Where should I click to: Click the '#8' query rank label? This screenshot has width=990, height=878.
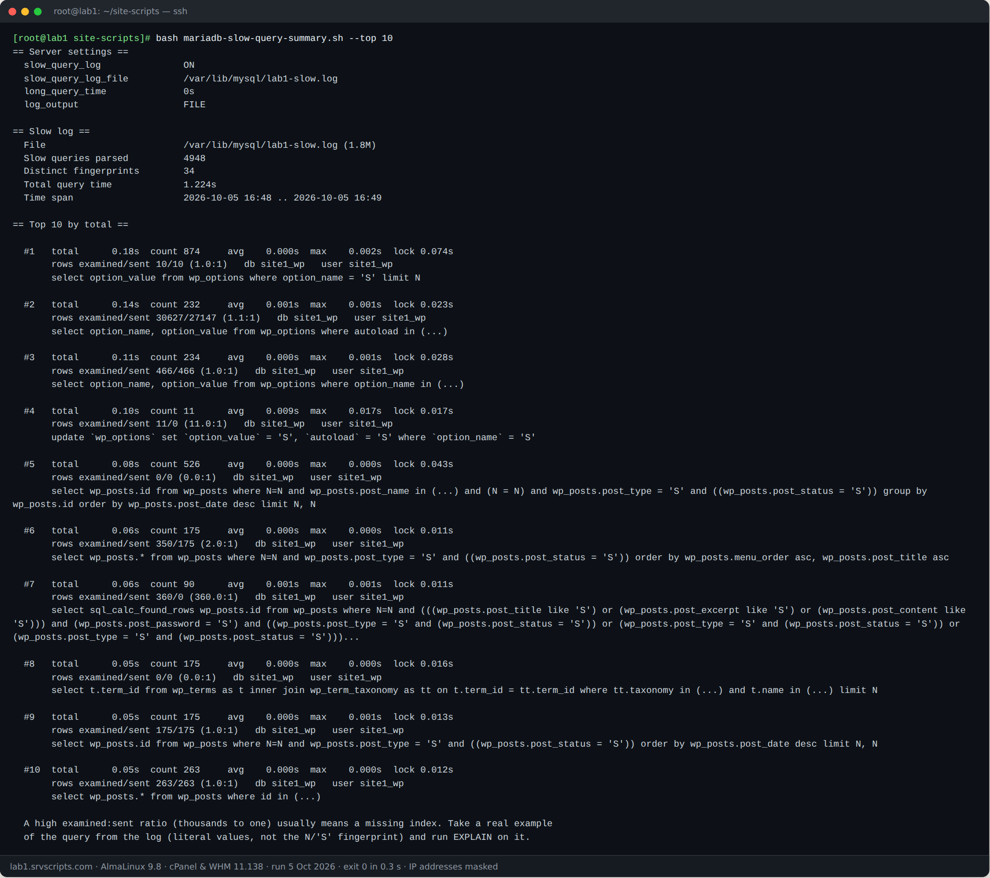click(29, 664)
